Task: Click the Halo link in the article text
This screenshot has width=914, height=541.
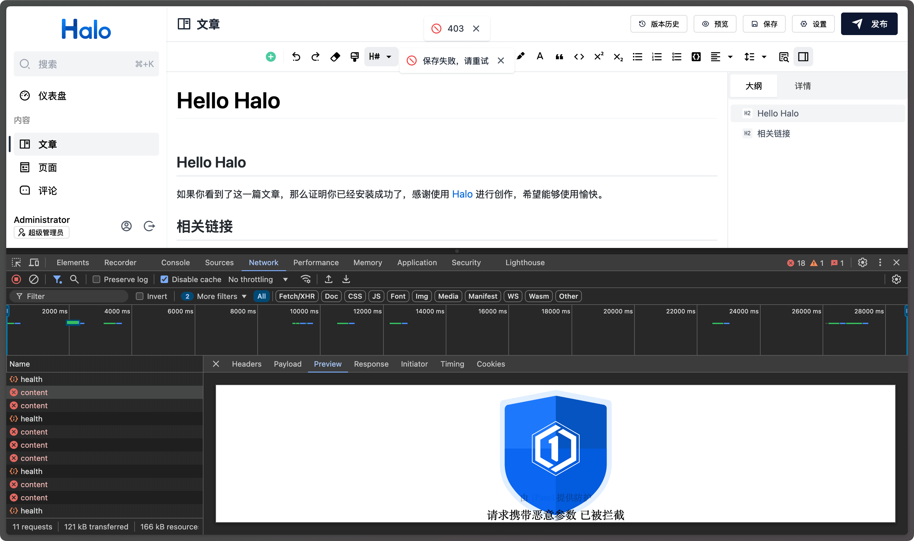Action: [x=462, y=194]
